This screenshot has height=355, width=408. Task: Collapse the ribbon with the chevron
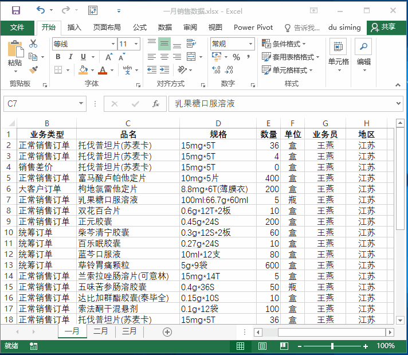[398, 85]
